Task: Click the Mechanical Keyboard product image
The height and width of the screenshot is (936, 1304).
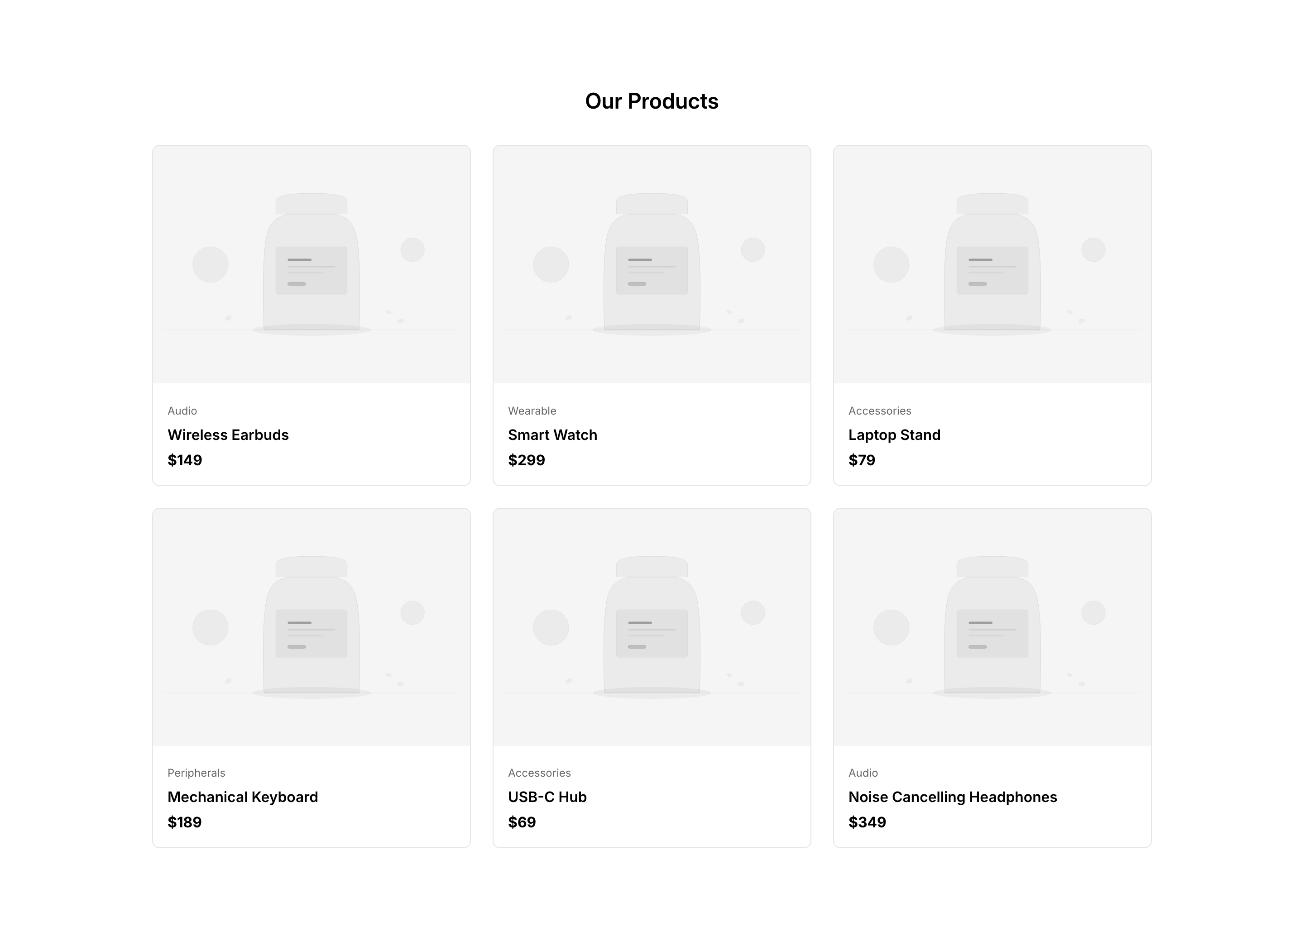Action: pyautogui.click(x=311, y=627)
